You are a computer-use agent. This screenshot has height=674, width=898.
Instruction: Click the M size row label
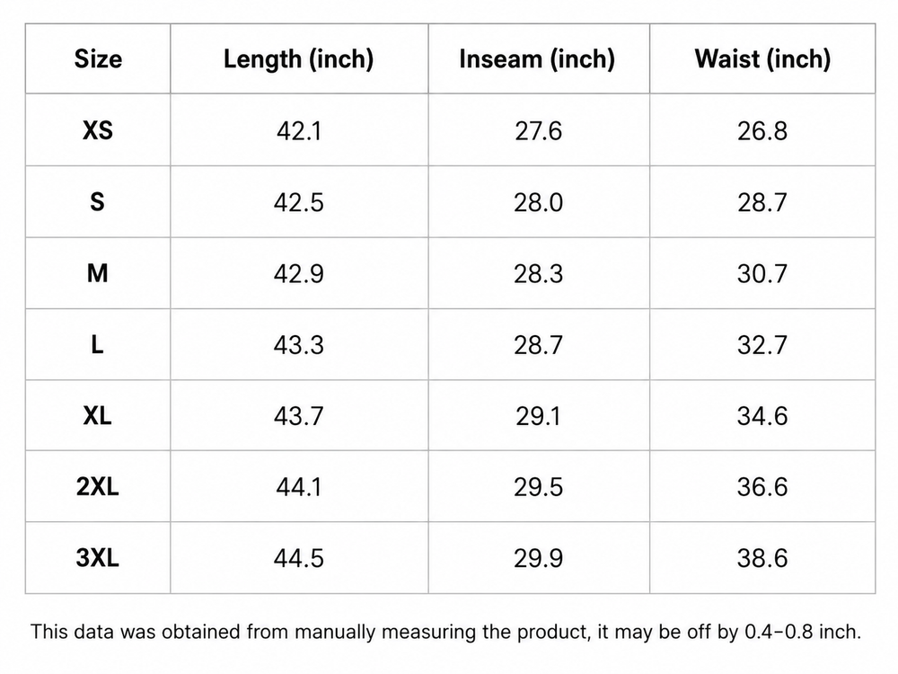pyautogui.click(x=98, y=273)
